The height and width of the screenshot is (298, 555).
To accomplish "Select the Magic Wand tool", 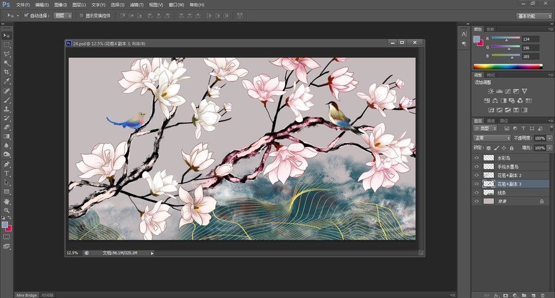I will 7,63.
